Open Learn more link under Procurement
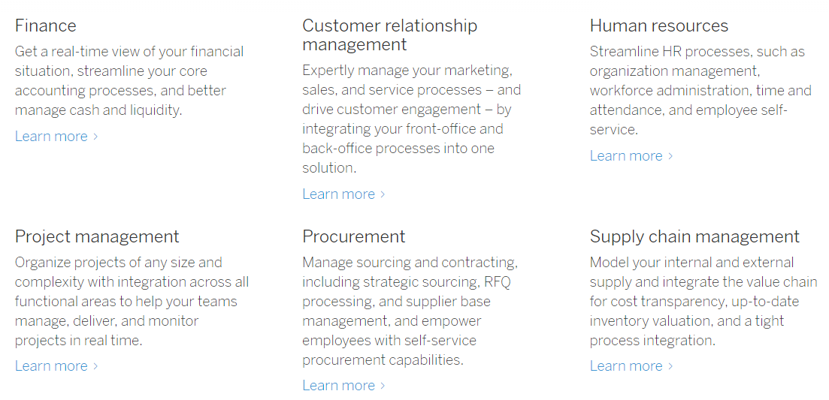829x400 pixels. tap(343, 385)
